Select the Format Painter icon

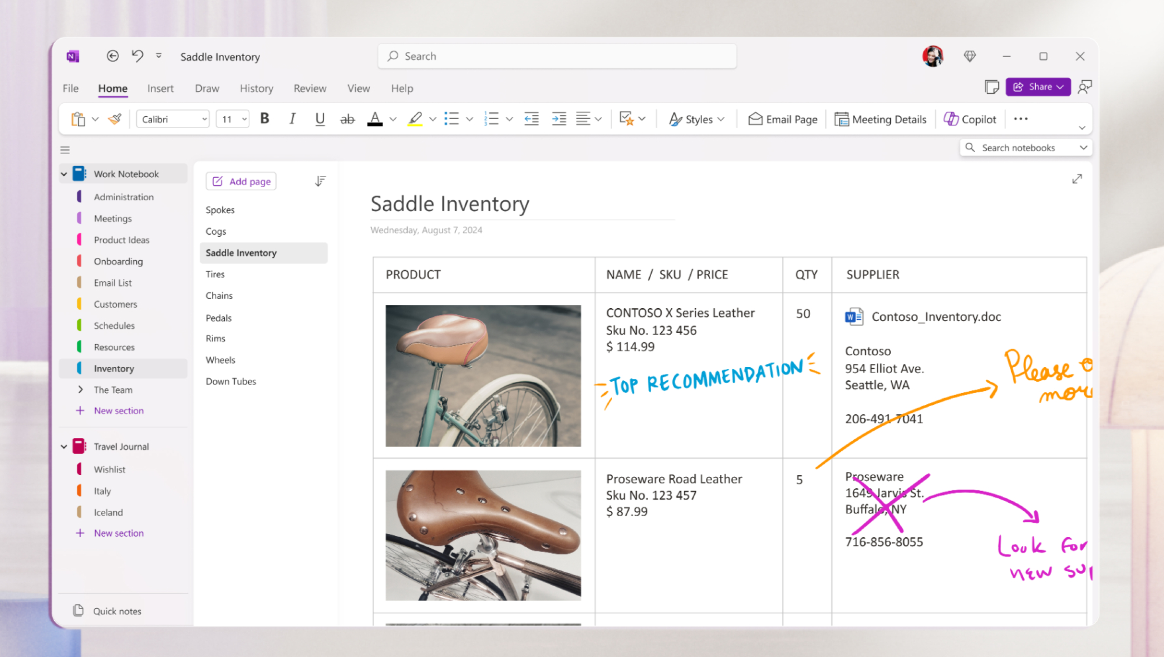[115, 119]
